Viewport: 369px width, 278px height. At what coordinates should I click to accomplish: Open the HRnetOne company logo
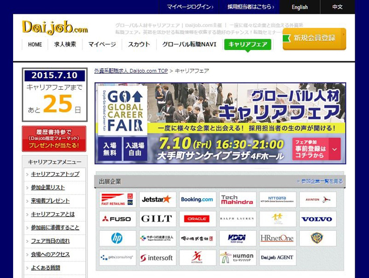pyautogui.click(x=278, y=238)
